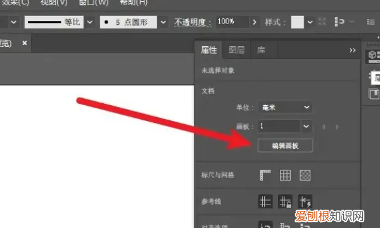This screenshot has width=380, height=228.
Task: Open the control bar panel menu icon
Action: pos(370,22)
